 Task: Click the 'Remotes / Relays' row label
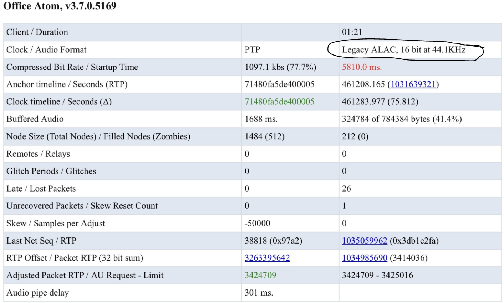[x=38, y=154]
